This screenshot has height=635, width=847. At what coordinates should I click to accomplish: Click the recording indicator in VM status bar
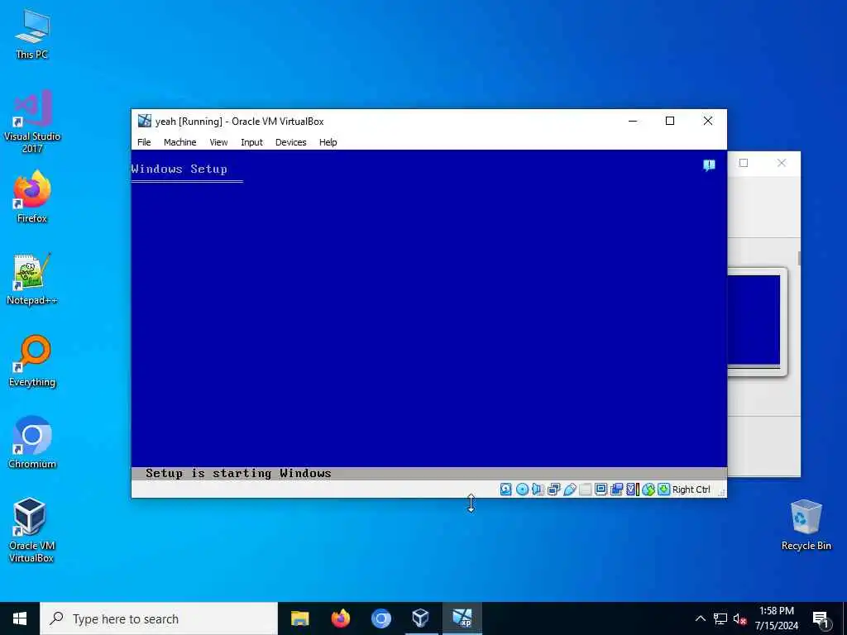616,489
